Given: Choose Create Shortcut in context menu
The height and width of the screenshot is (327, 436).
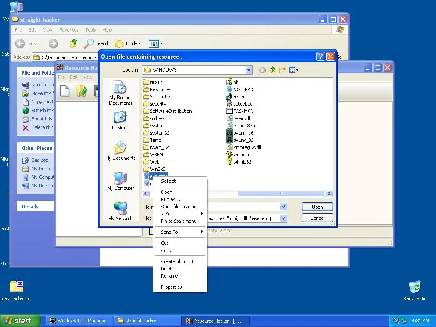Looking at the screenshot, I should coord(180,261).
